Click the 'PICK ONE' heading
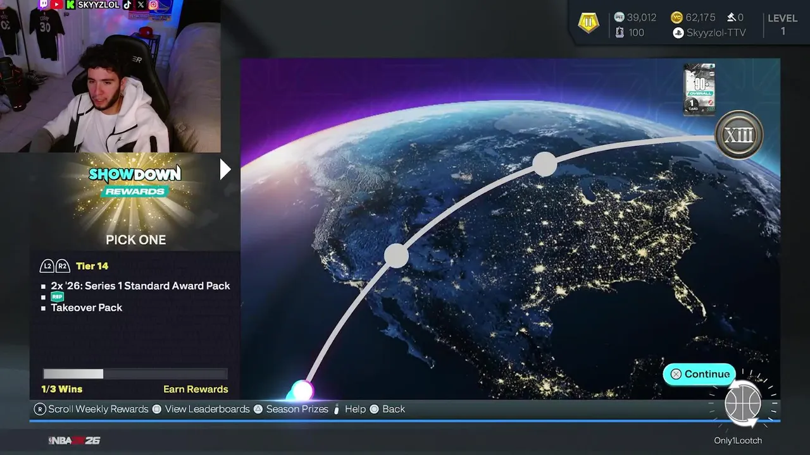 point(135,240)
